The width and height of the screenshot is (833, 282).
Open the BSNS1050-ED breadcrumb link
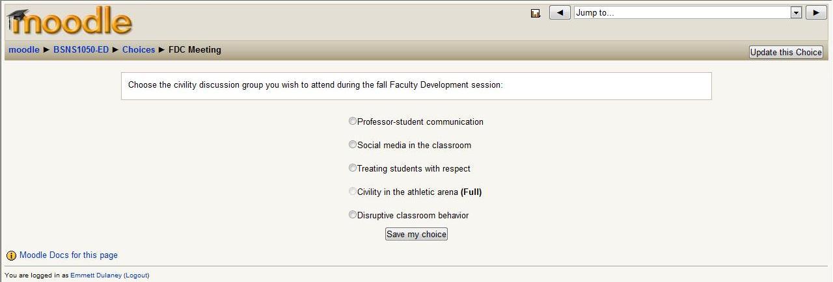81,50
